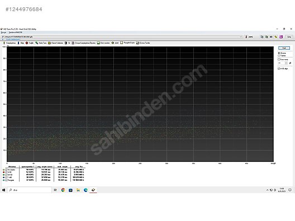Switch to the Bilgi info tab
The image size is (295, 221).
21,43
